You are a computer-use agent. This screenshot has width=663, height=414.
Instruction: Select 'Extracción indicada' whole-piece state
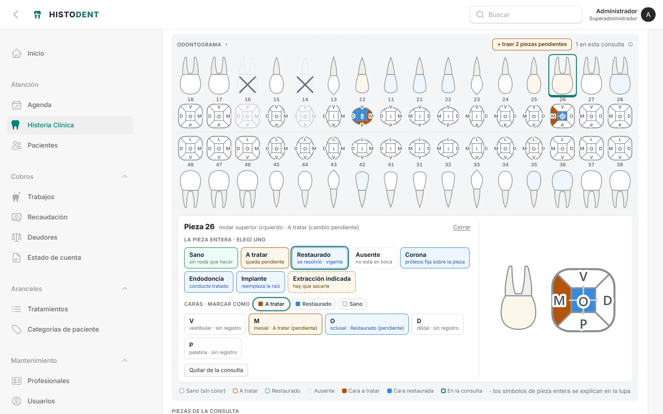point(322,282)
